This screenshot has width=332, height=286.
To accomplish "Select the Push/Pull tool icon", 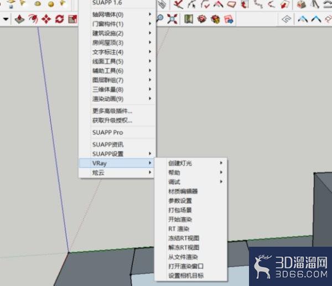I will pyautogui.click(x=19, y=19).
